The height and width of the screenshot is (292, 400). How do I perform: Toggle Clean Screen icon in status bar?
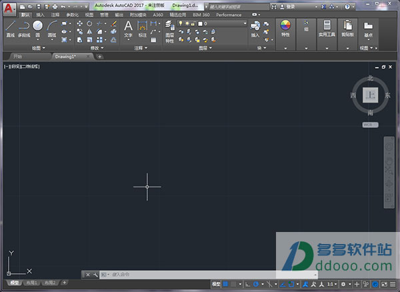384,284
